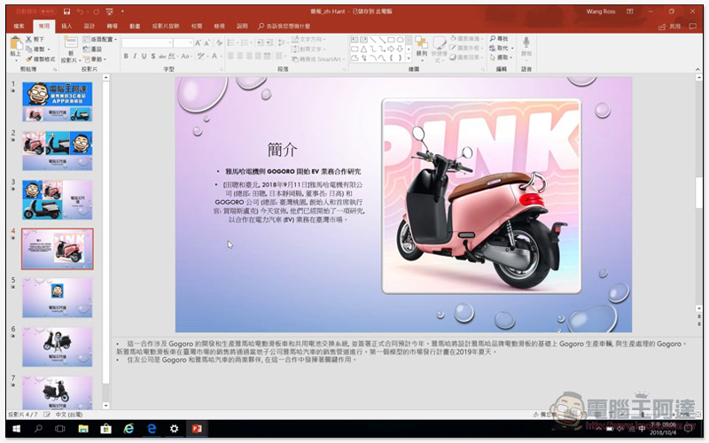Screen dimensions: 709x443
Task: Switch to the 轉場 (Transitions) tab
Action: point(113,27)
